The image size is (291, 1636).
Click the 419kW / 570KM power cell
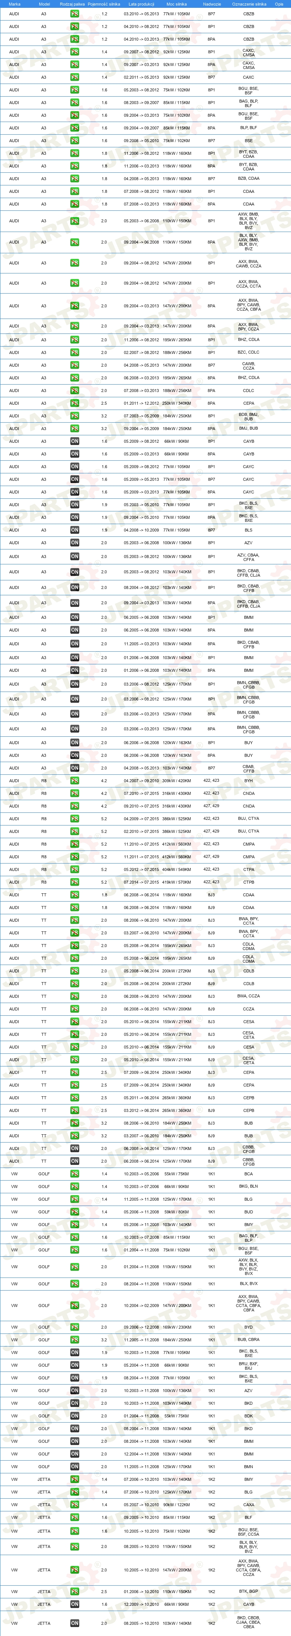(x=176, y=882)
